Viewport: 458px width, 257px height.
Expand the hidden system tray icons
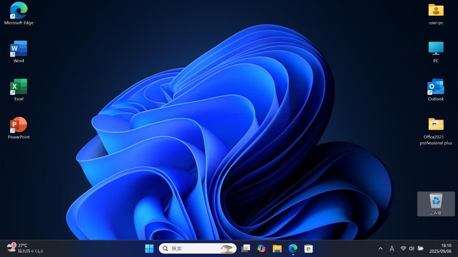[380, 249]
